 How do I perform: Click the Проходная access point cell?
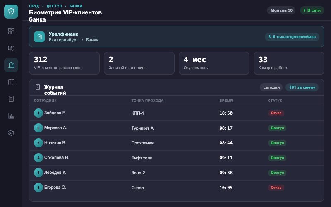[142, 143]
